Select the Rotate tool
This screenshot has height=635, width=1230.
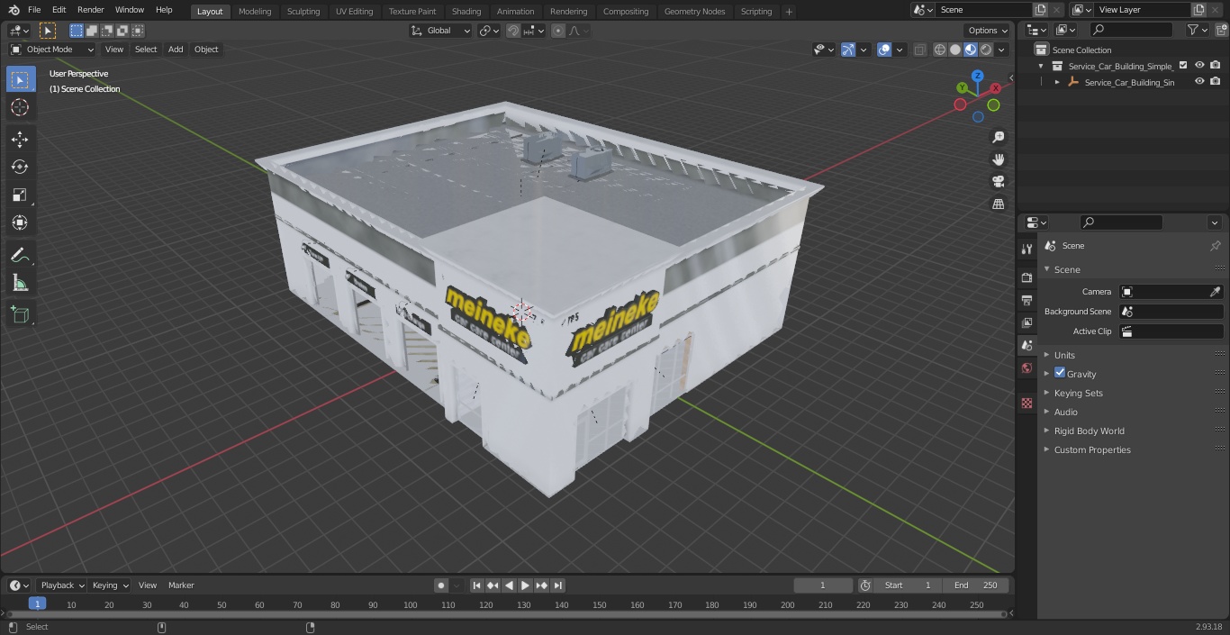20,167
